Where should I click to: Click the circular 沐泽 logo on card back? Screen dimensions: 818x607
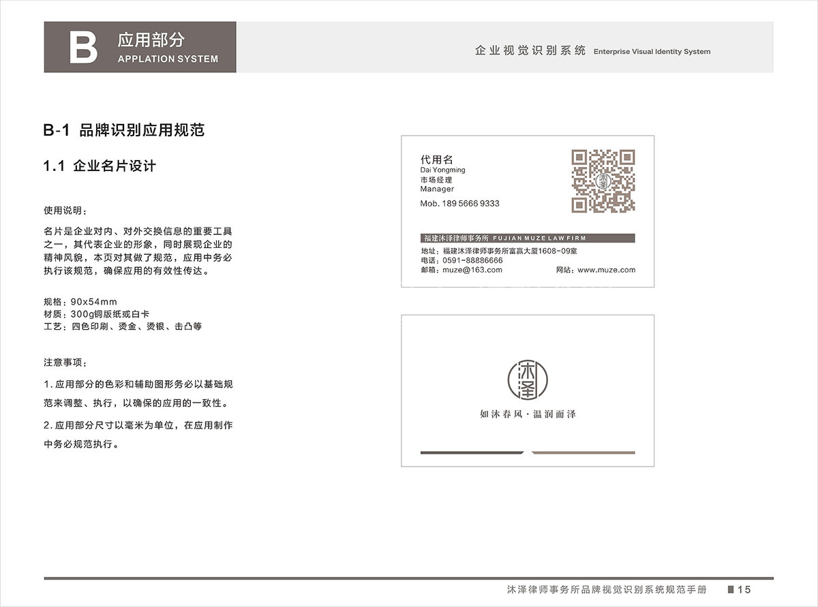coord(528,379)
